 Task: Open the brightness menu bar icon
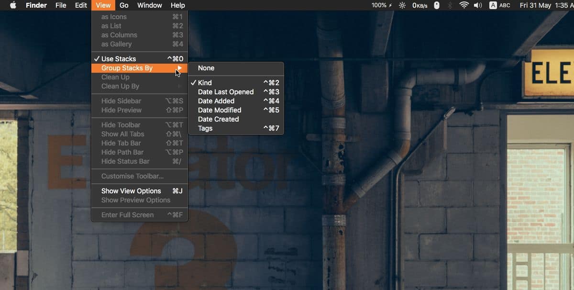[402, 5]
